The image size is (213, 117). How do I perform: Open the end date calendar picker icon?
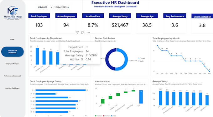click(x=68, y=7)
